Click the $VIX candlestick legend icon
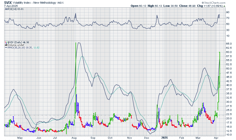Screen dimensions: 236x140 (6, 42)
